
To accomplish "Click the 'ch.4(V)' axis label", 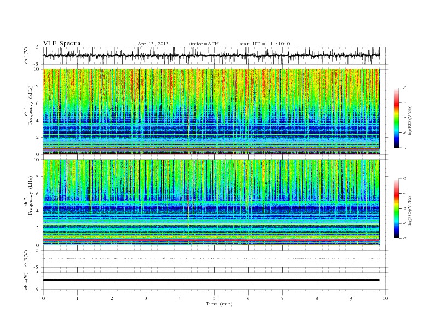I will click(26, 281).
